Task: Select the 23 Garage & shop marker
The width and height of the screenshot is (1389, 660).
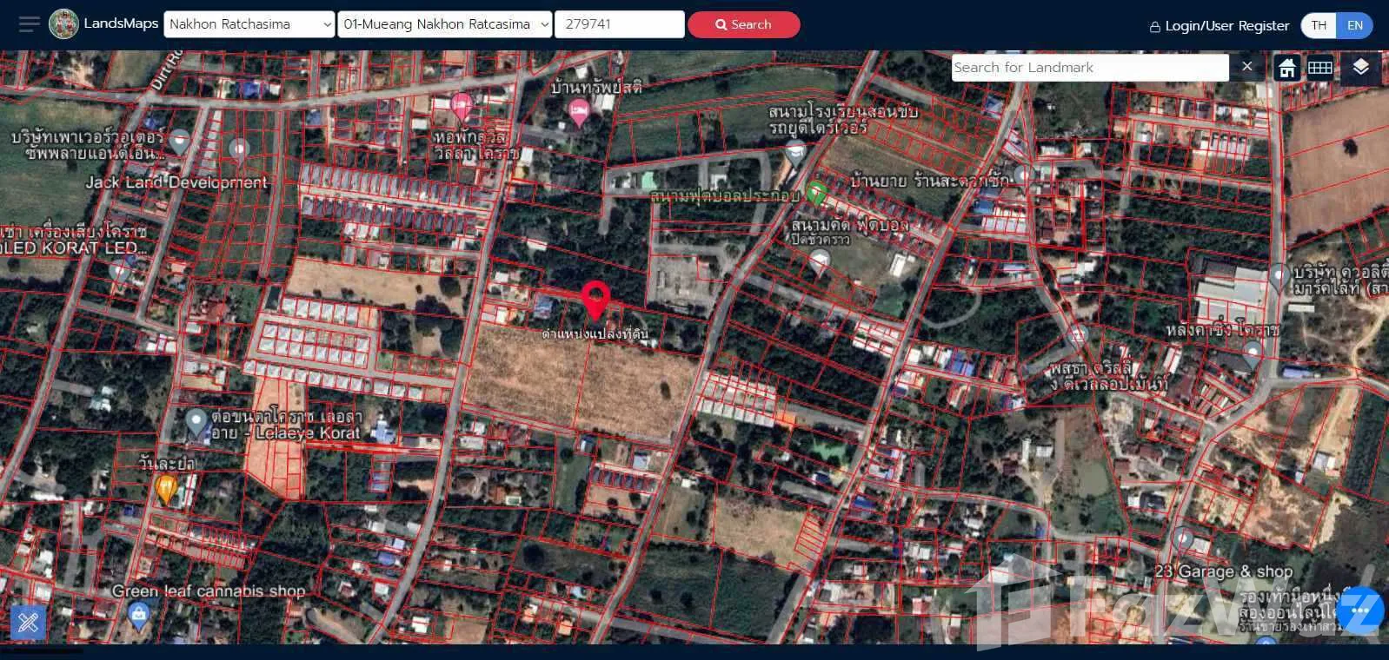Action: [x=1183, y=539]
